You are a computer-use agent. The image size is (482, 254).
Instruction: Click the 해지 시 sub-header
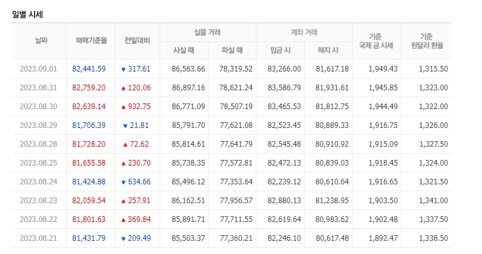pos(328,50)
